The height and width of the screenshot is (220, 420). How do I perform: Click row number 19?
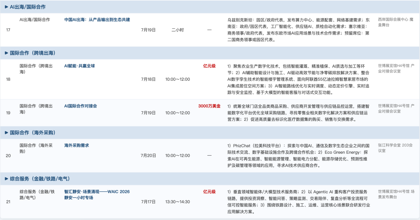8,113
